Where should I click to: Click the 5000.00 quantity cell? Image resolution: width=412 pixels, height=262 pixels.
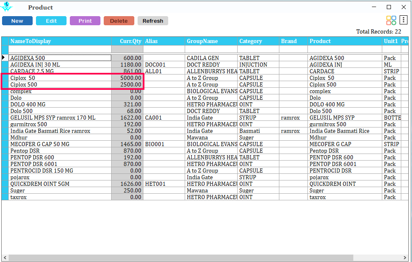click(127, 78)
